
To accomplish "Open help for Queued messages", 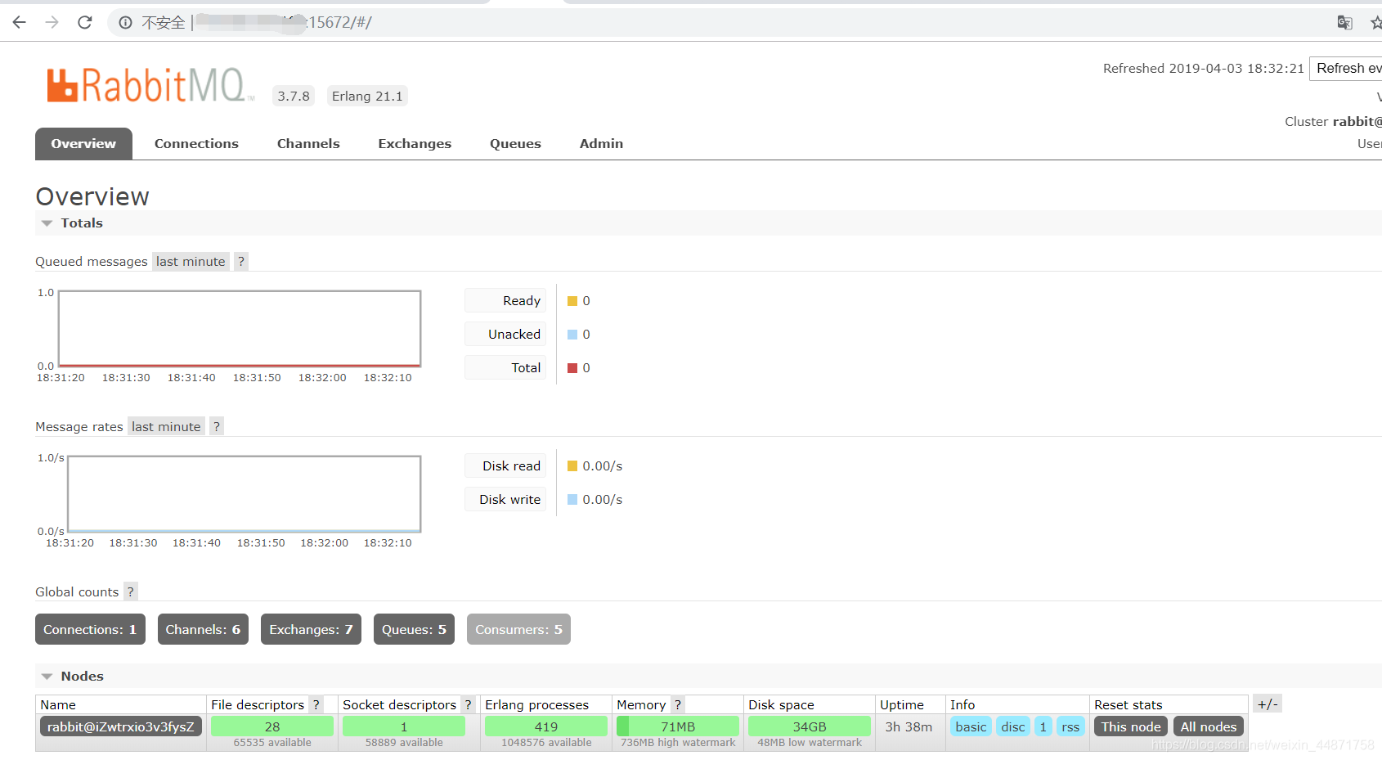I will click(241, 261).
